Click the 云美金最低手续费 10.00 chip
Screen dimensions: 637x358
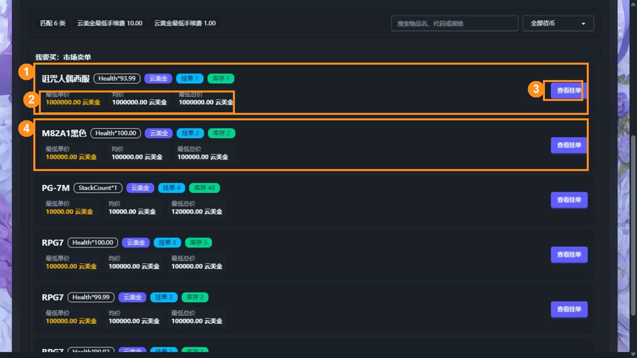pos(109,23)
